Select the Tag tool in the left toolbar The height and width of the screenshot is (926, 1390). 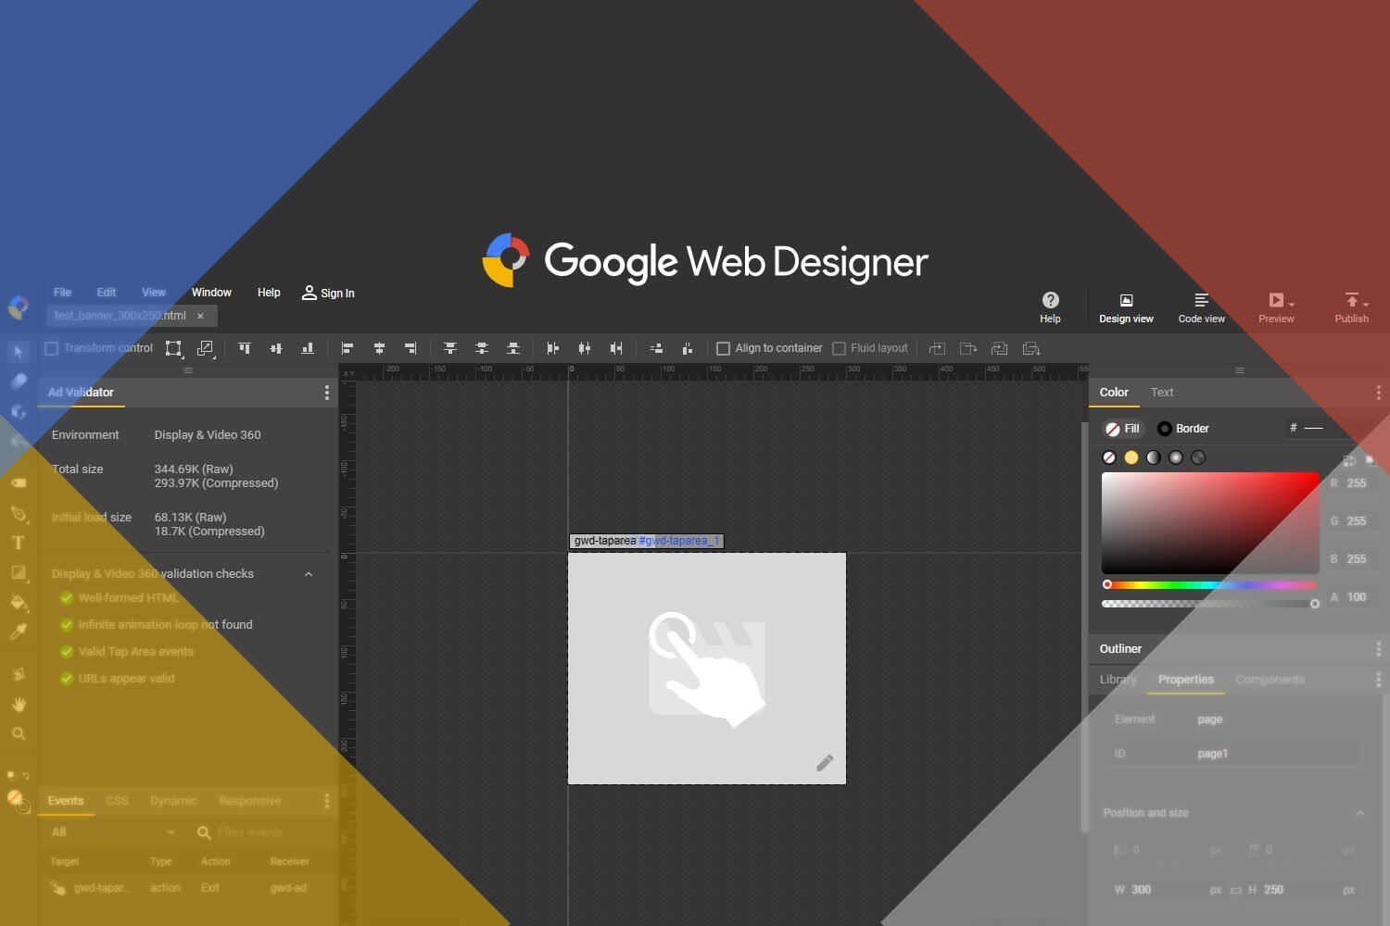[x=19, y=482]
